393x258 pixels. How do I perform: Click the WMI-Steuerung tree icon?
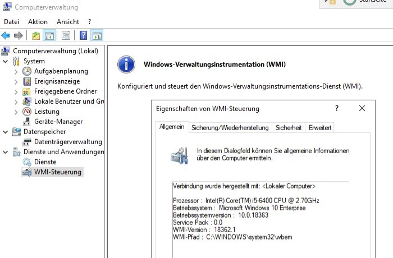coord(27,172)
